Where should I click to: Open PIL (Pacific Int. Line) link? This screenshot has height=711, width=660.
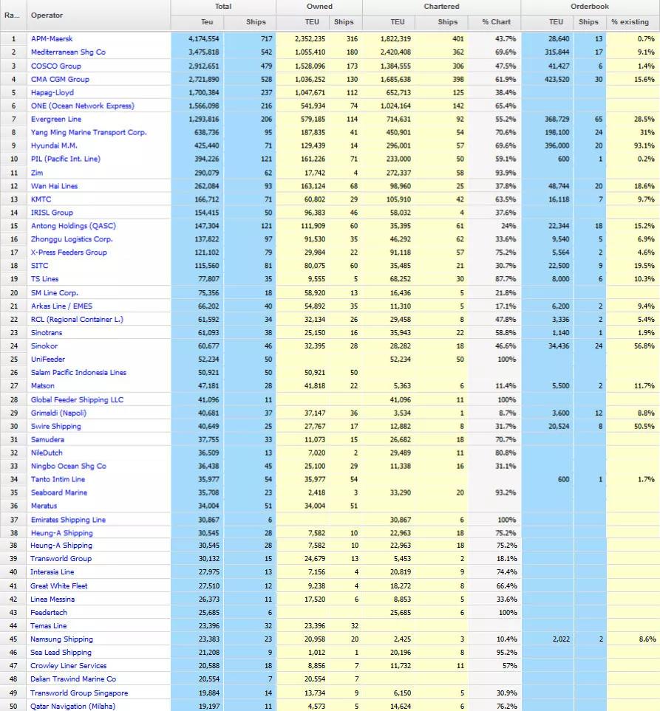65,159
